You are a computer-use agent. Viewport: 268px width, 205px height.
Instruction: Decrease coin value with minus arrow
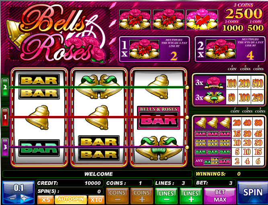[12, 199]
